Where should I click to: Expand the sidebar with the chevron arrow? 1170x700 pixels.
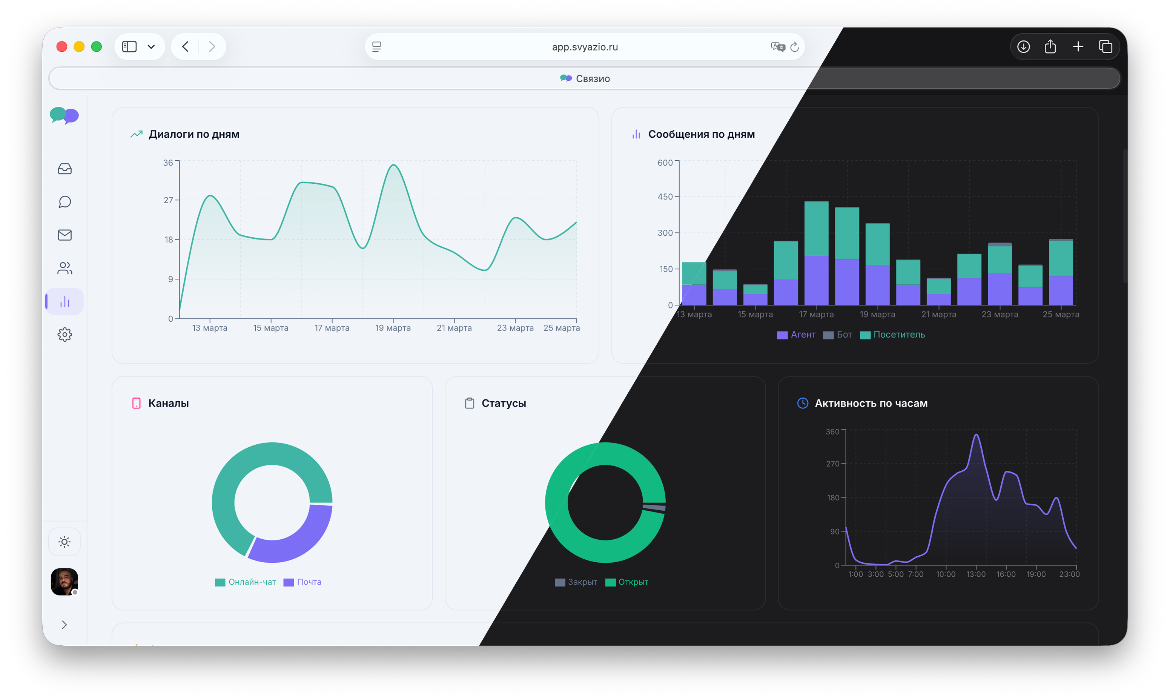click(64, 625)
